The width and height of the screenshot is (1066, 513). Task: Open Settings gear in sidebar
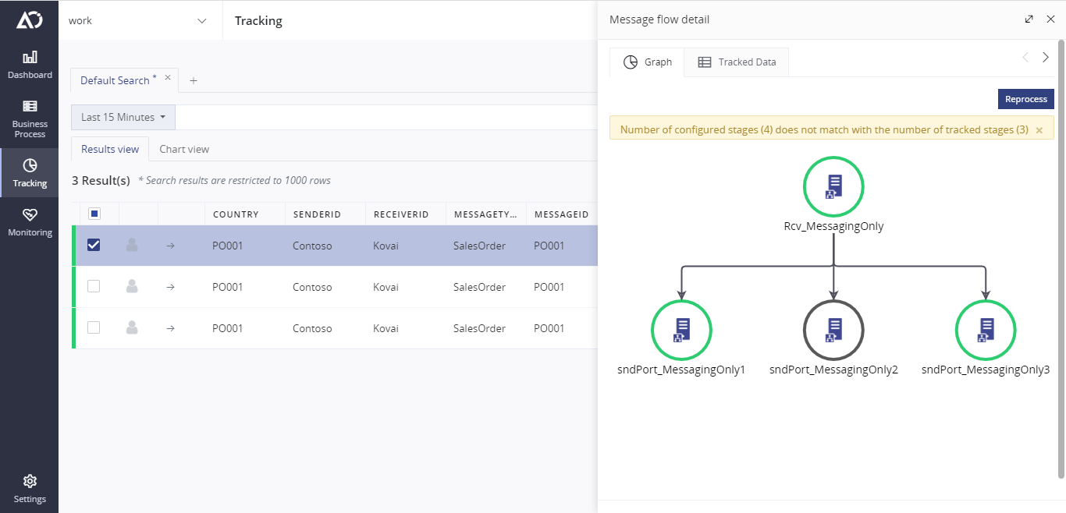point(30,488)
